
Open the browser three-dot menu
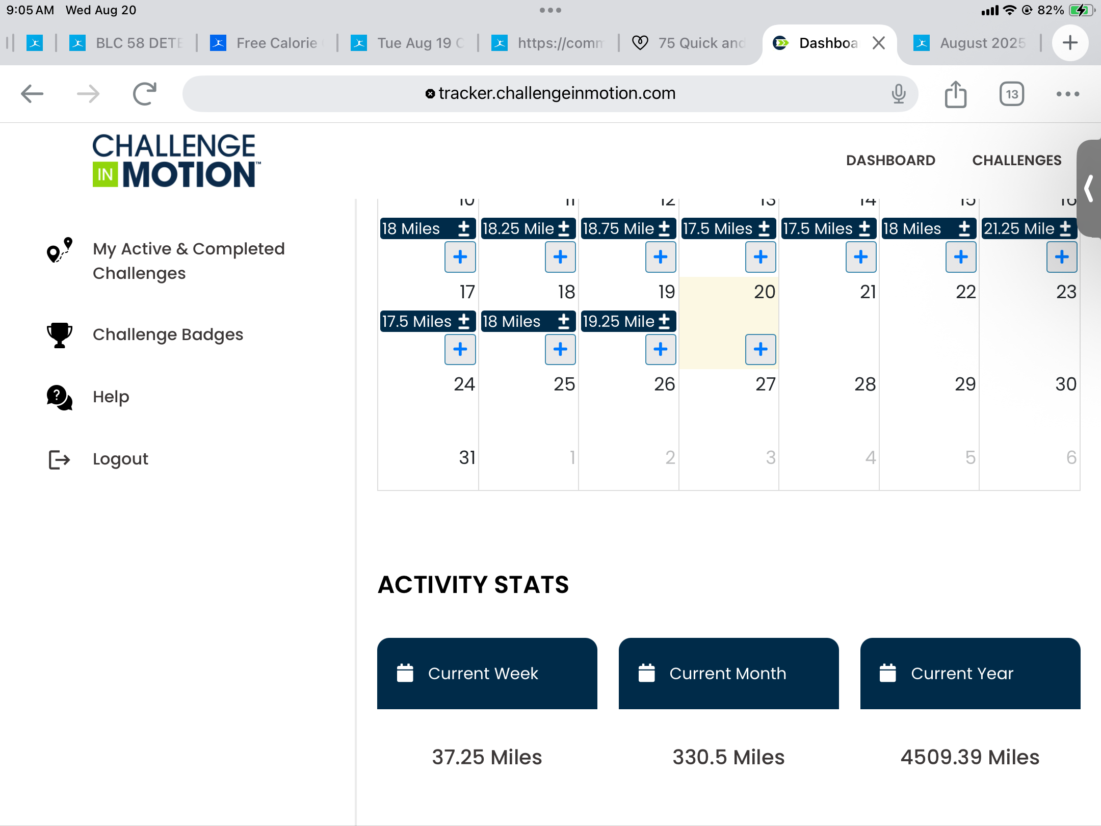[x=1068, y=94]
